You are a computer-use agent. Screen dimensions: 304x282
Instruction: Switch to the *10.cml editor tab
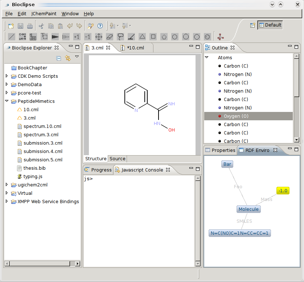point(135,48)
